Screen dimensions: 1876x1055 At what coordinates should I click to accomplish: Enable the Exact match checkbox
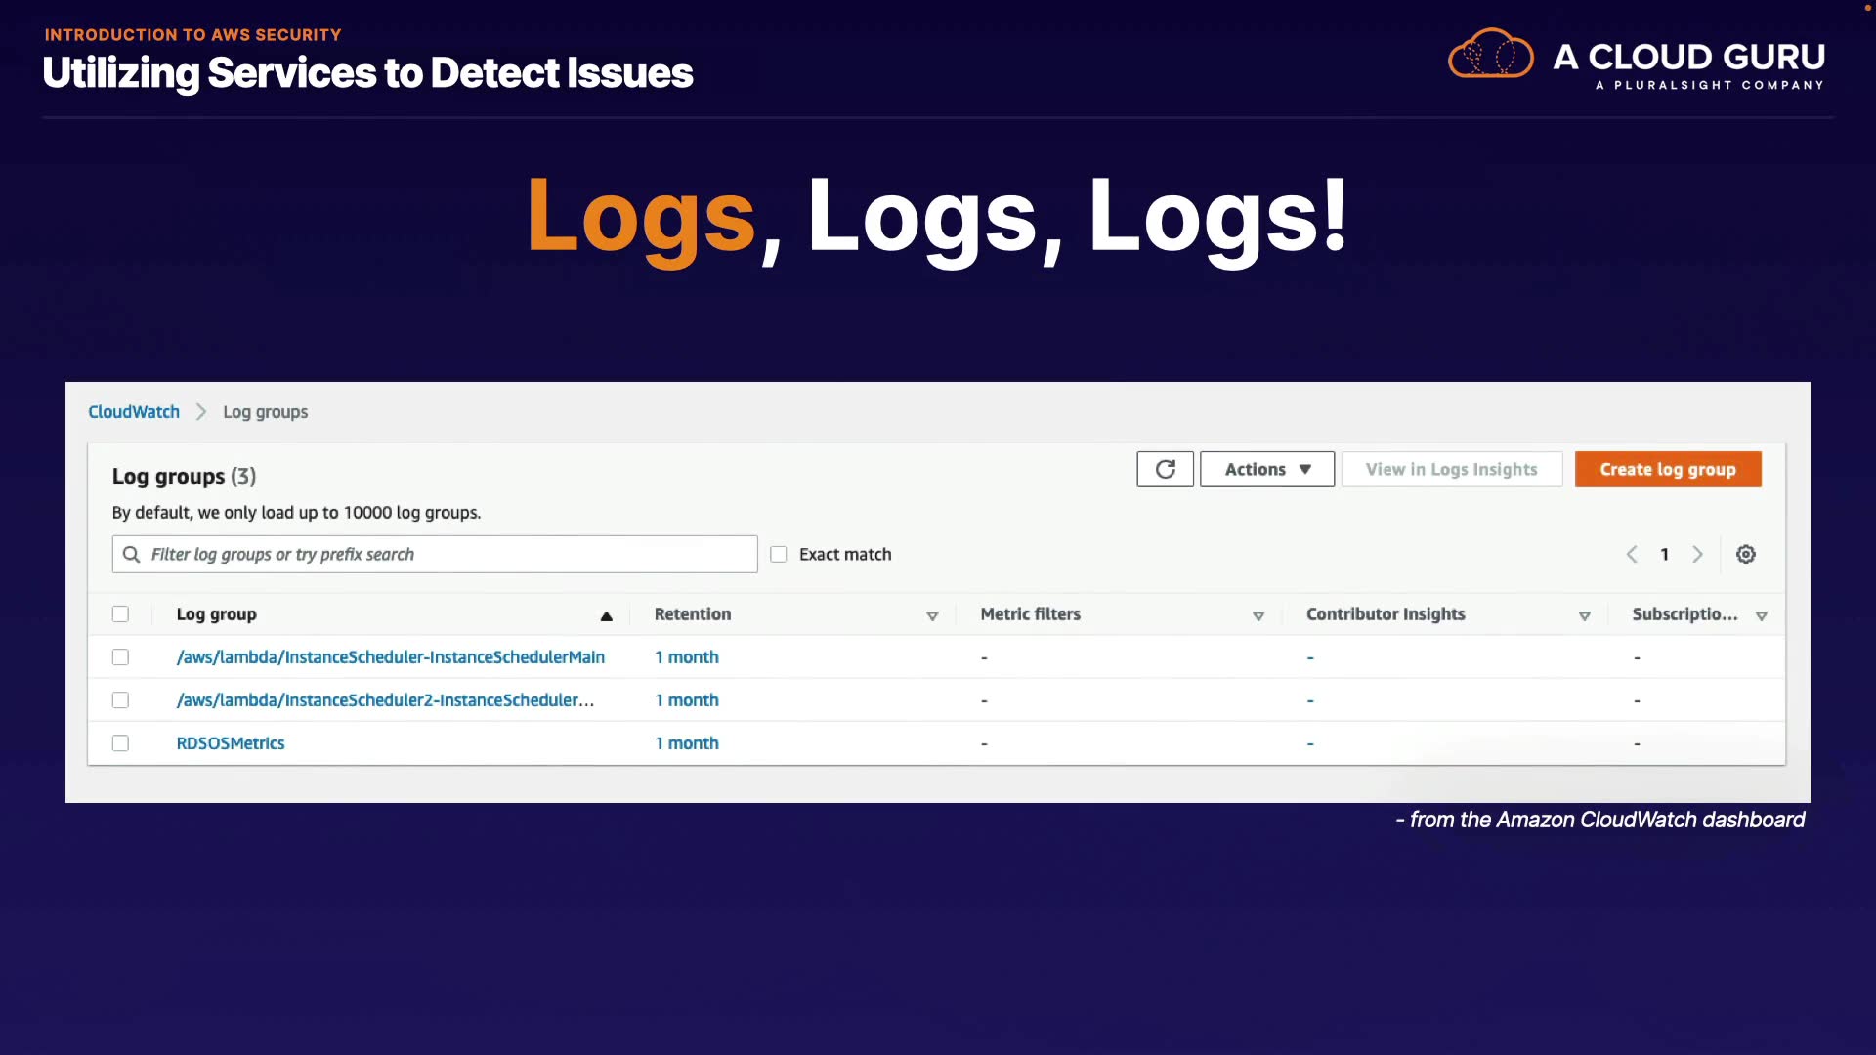pyautogui.click(x=779, y=555)
